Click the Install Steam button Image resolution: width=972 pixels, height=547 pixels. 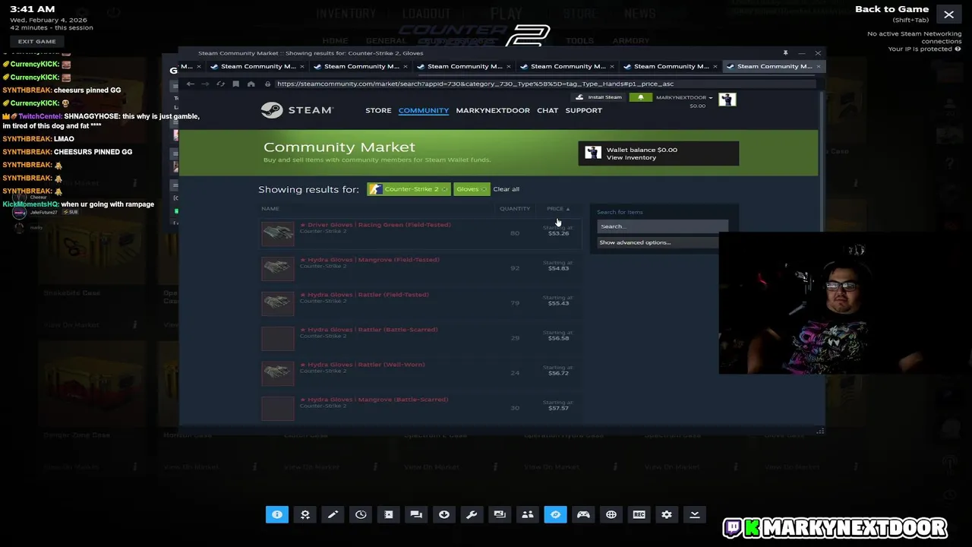tap(599, 97)
